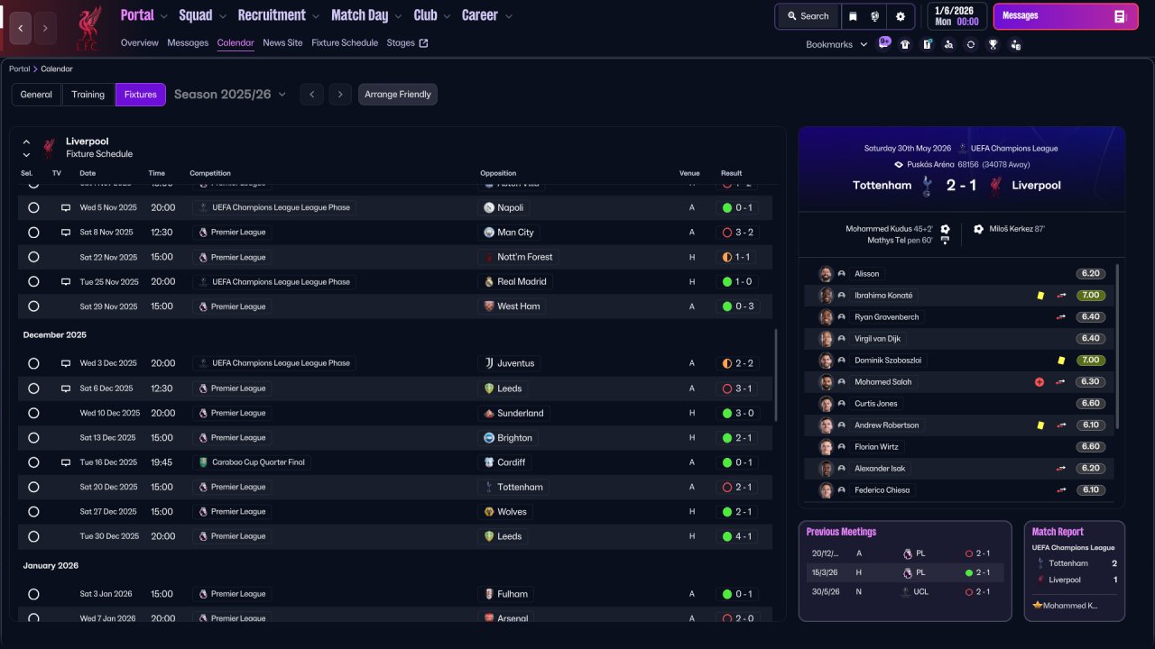The height and width of the screenshot is (649, 1155).
Task: Switch to the Training calendar tab
Action: point(88,95)
